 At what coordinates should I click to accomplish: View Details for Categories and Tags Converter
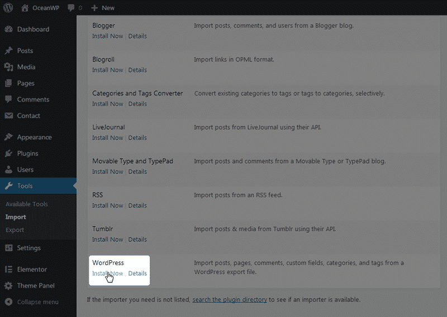click(x=137, y=104)
